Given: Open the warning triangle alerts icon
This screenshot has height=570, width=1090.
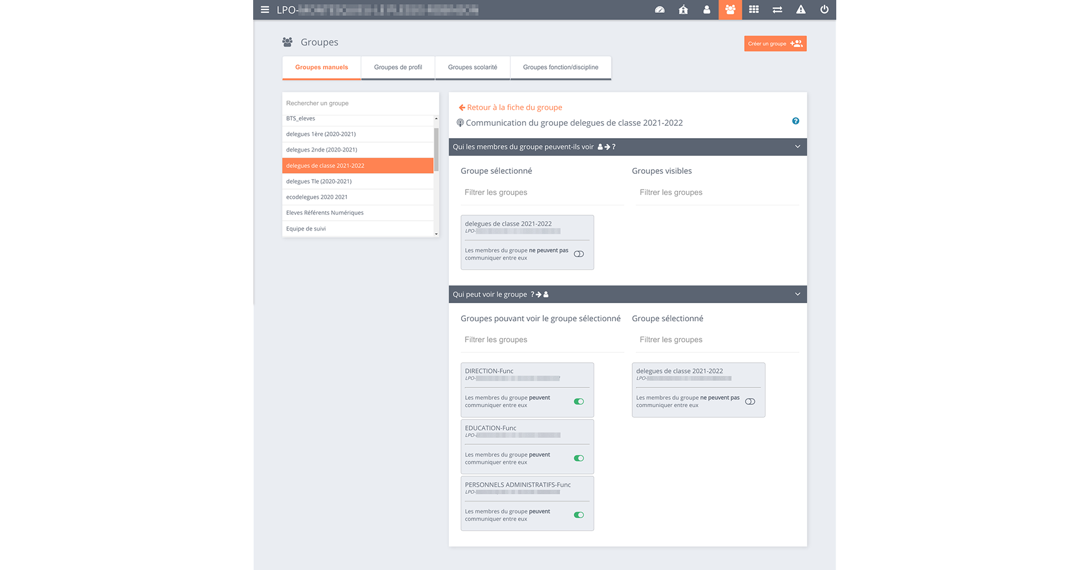Looking at the screenshot, I should pos(801,10).
